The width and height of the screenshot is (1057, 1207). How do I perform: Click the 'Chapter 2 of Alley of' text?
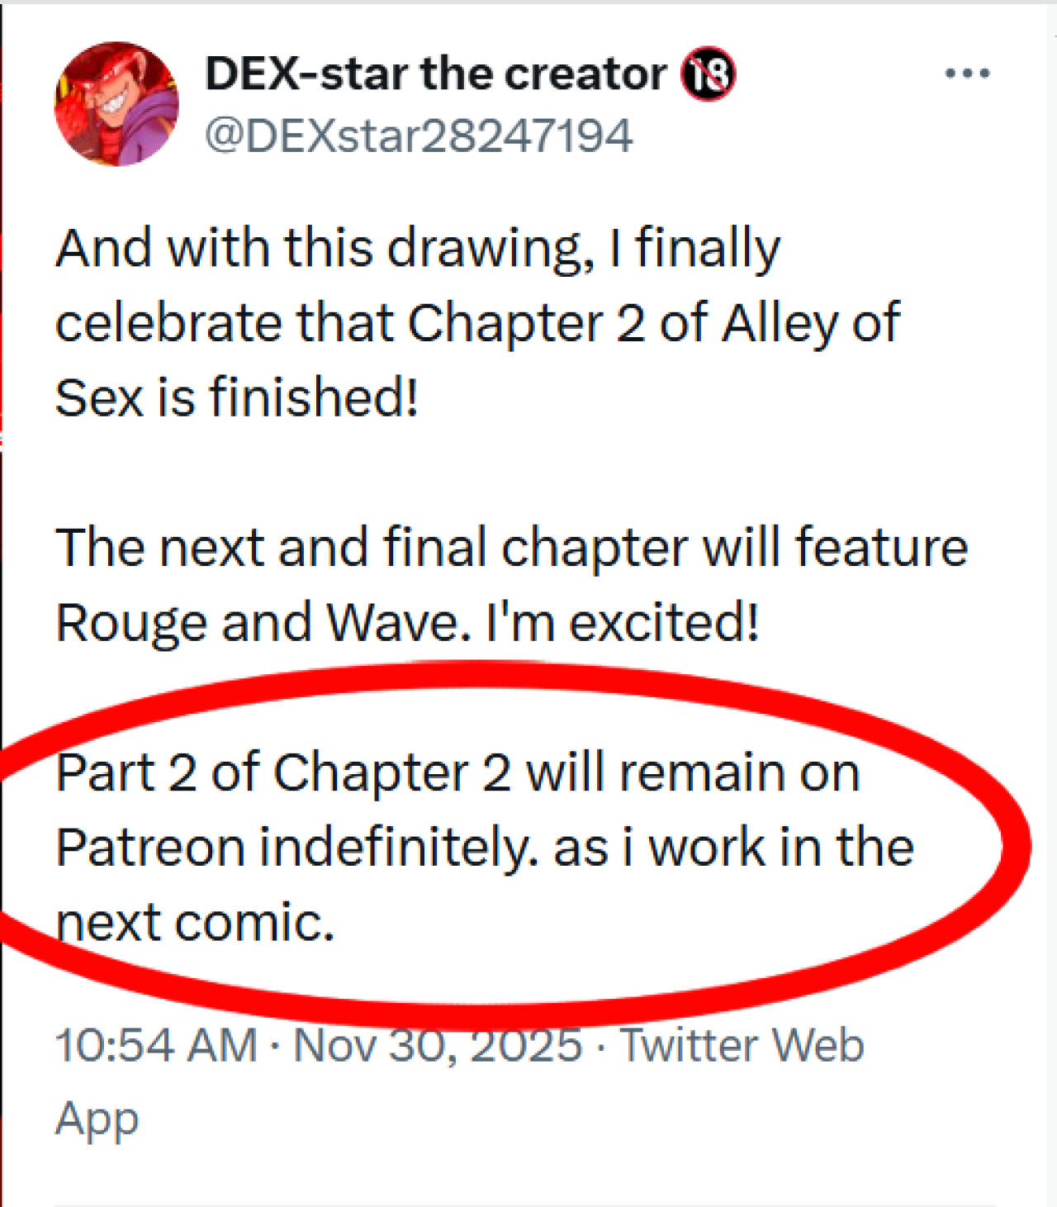[x=652, y=323]
